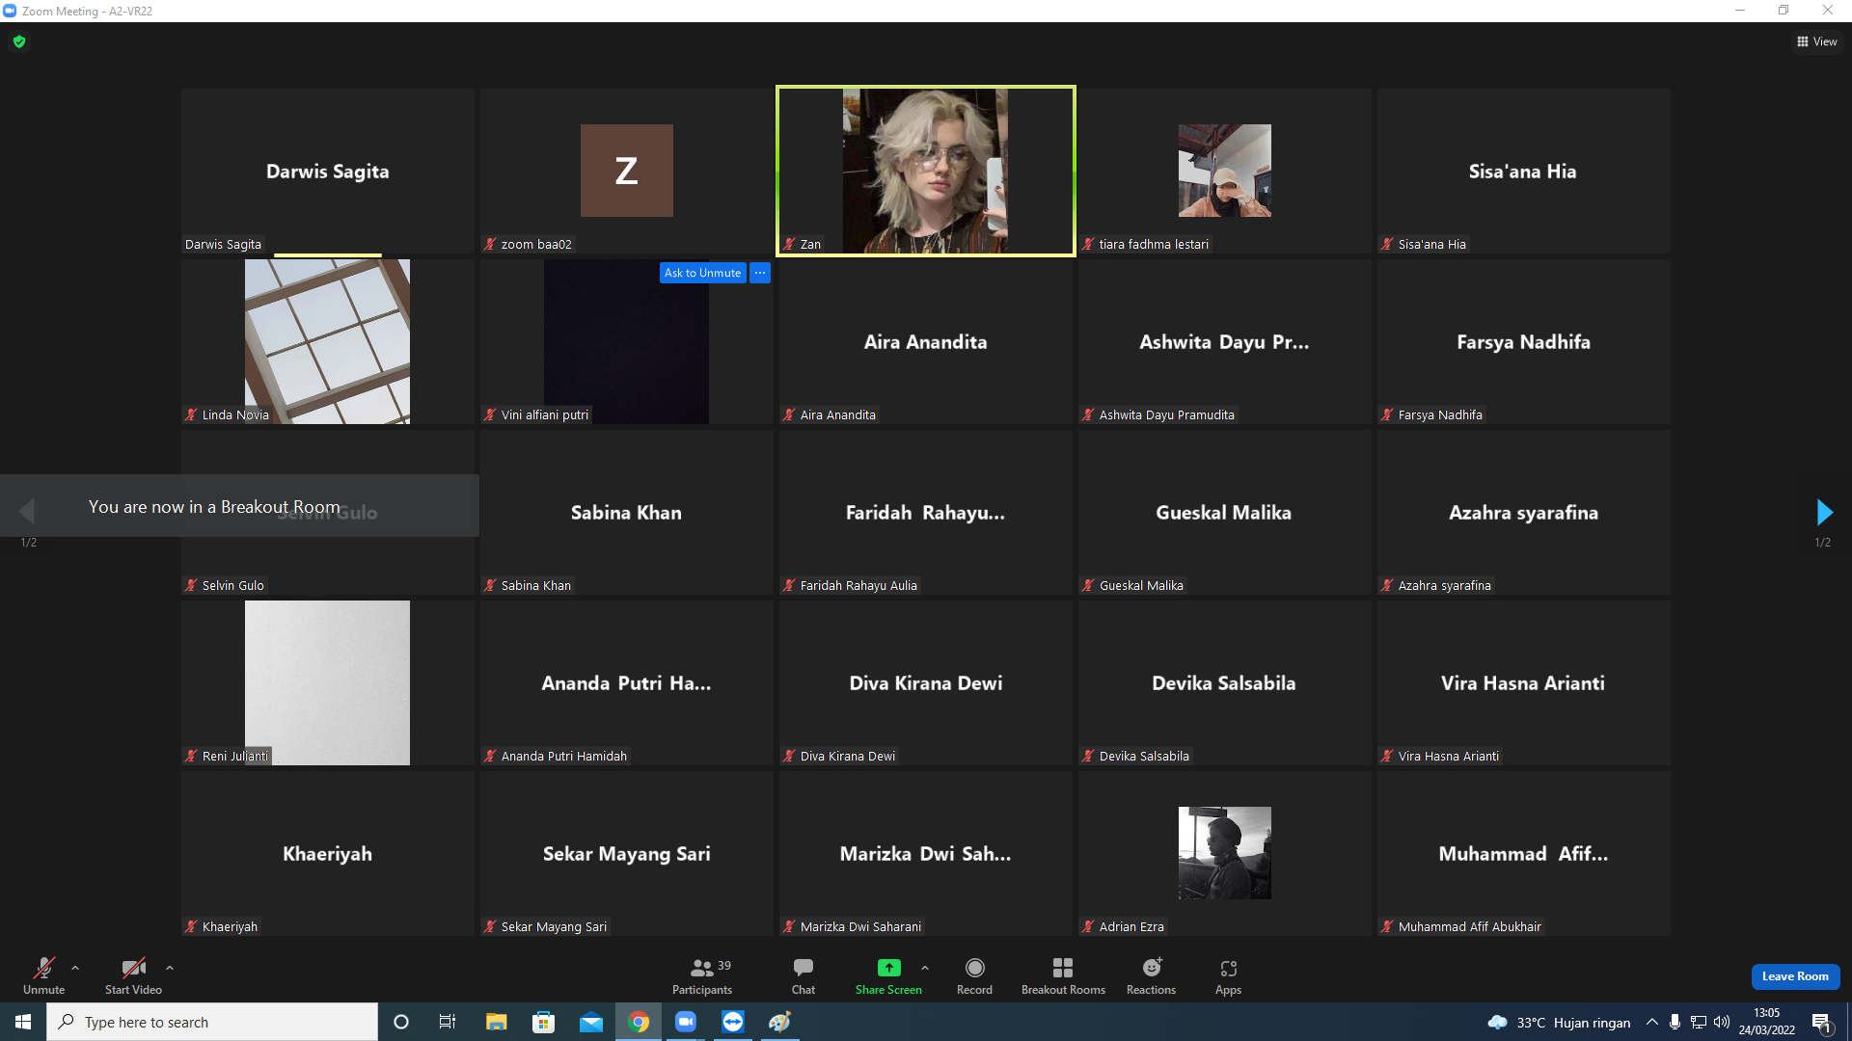Click the Sabina Khan name label
Image resolution: width=1852 pixels, height=1041 pixels.
pos(535,586)
